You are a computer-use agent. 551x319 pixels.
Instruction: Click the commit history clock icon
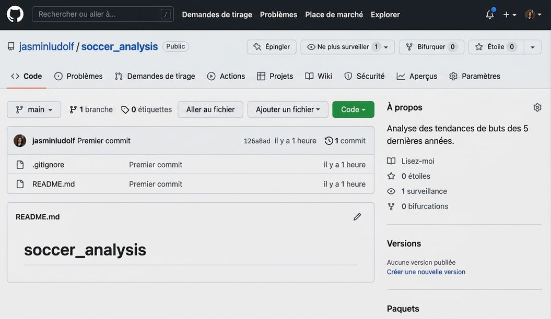[x=329, y=141]
